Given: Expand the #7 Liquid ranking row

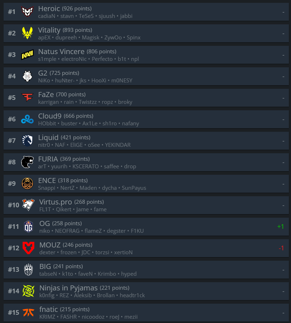Looking at the screenshot, I should tap(146, 141).
